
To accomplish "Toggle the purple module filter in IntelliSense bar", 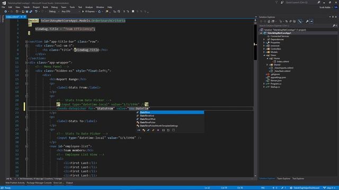I will pyautogui.click(x=158, y=130).
